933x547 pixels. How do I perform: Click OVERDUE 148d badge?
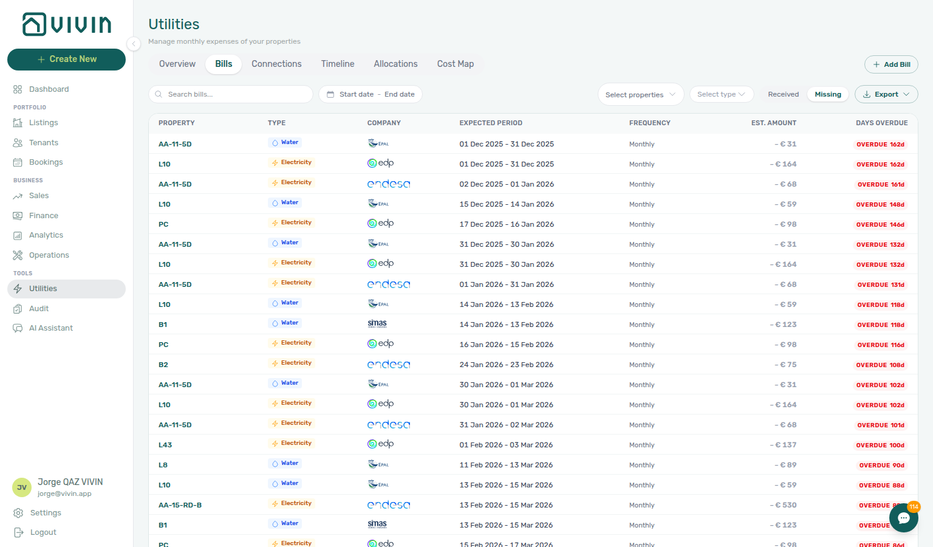click(x=880, y=205)
